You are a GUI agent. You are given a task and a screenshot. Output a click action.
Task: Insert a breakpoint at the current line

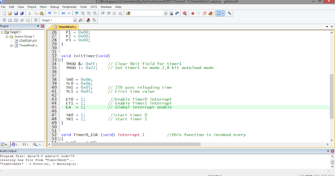193,13
